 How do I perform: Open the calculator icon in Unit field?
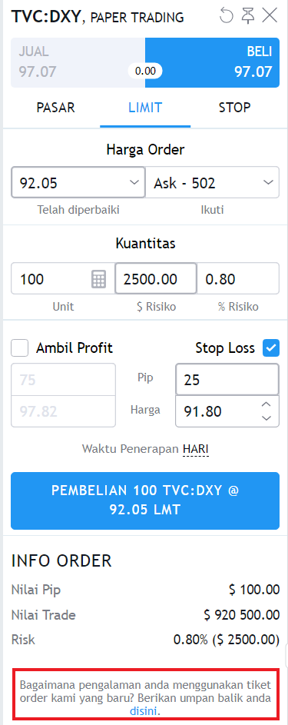(x=99, y=279)
